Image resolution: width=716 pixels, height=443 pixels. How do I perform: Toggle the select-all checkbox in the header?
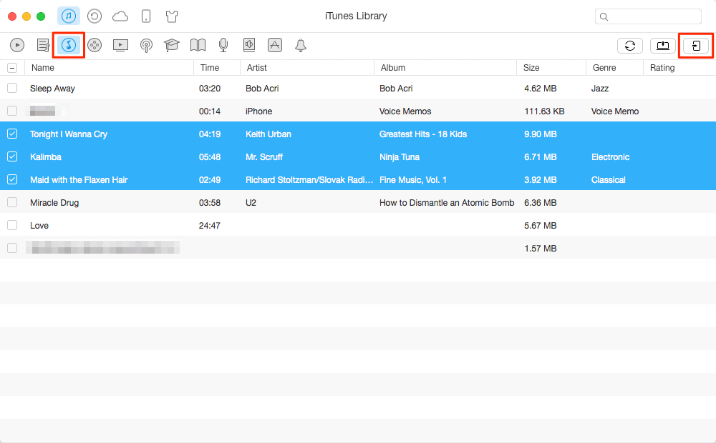(12, 68)
